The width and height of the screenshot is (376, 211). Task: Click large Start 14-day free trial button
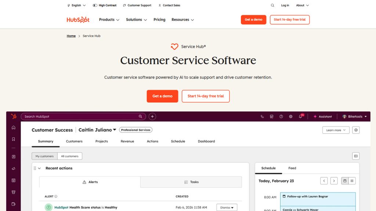coord(206,96)
